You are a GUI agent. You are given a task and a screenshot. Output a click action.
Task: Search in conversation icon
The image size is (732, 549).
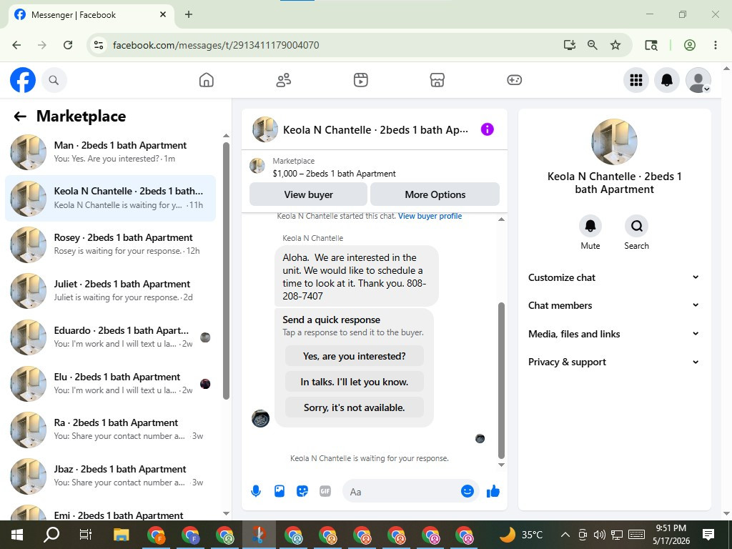pos(636,226)
